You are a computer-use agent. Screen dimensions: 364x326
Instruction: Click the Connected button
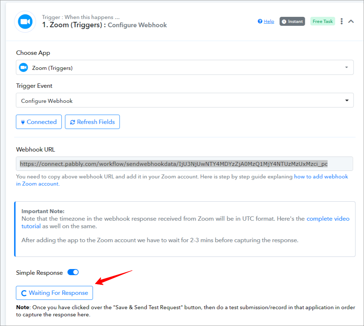[39, 122]
